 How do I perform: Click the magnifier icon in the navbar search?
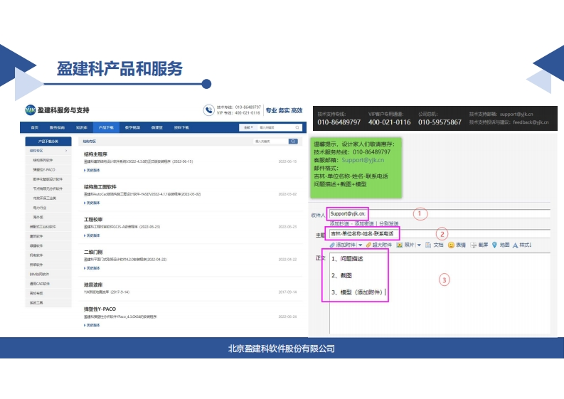pos(297,127)
